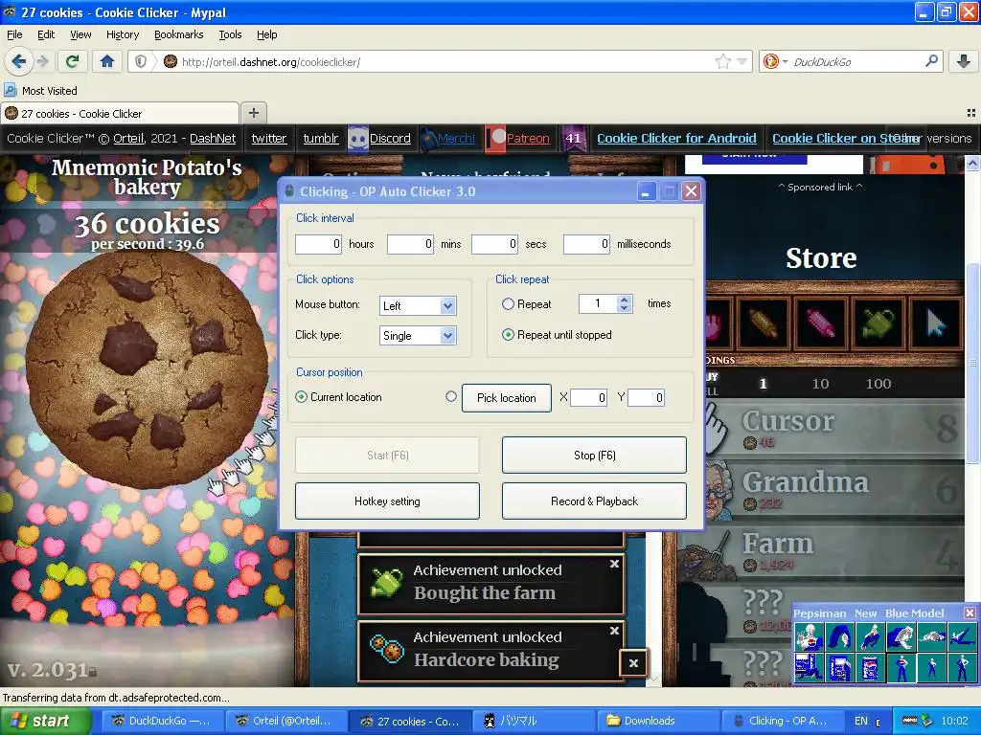Screen dimensions: 981x735
Task: Reload the Cookie Clicker page
Action: tap(72, 61)
